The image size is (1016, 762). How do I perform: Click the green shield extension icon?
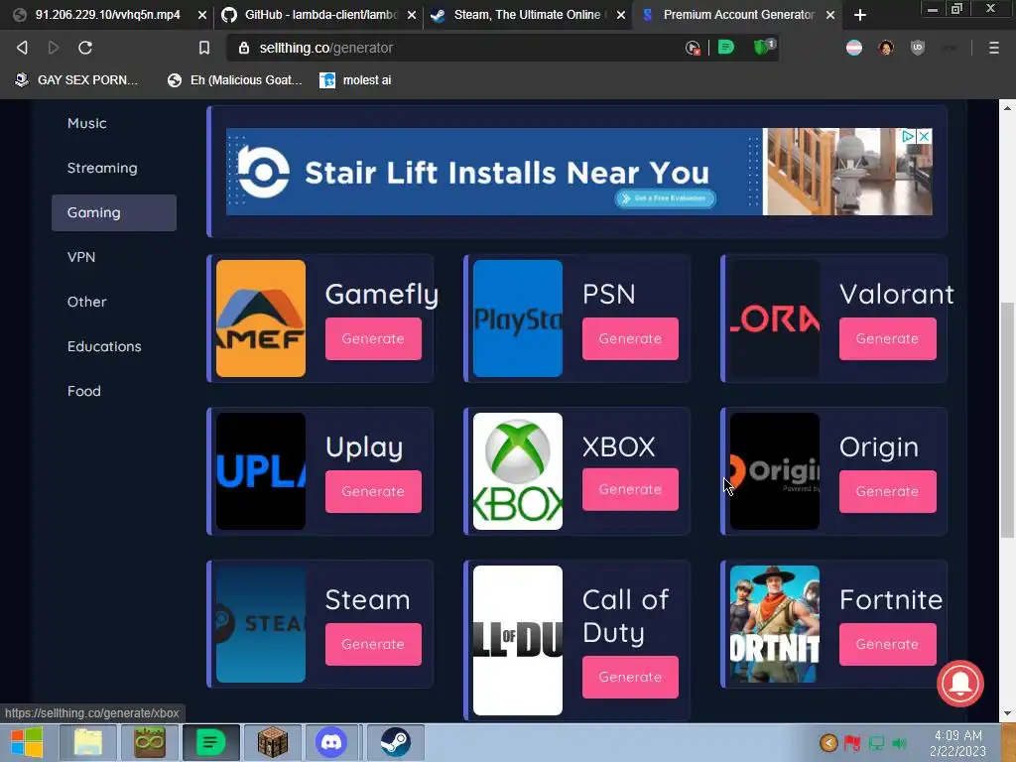coord(763,47)
